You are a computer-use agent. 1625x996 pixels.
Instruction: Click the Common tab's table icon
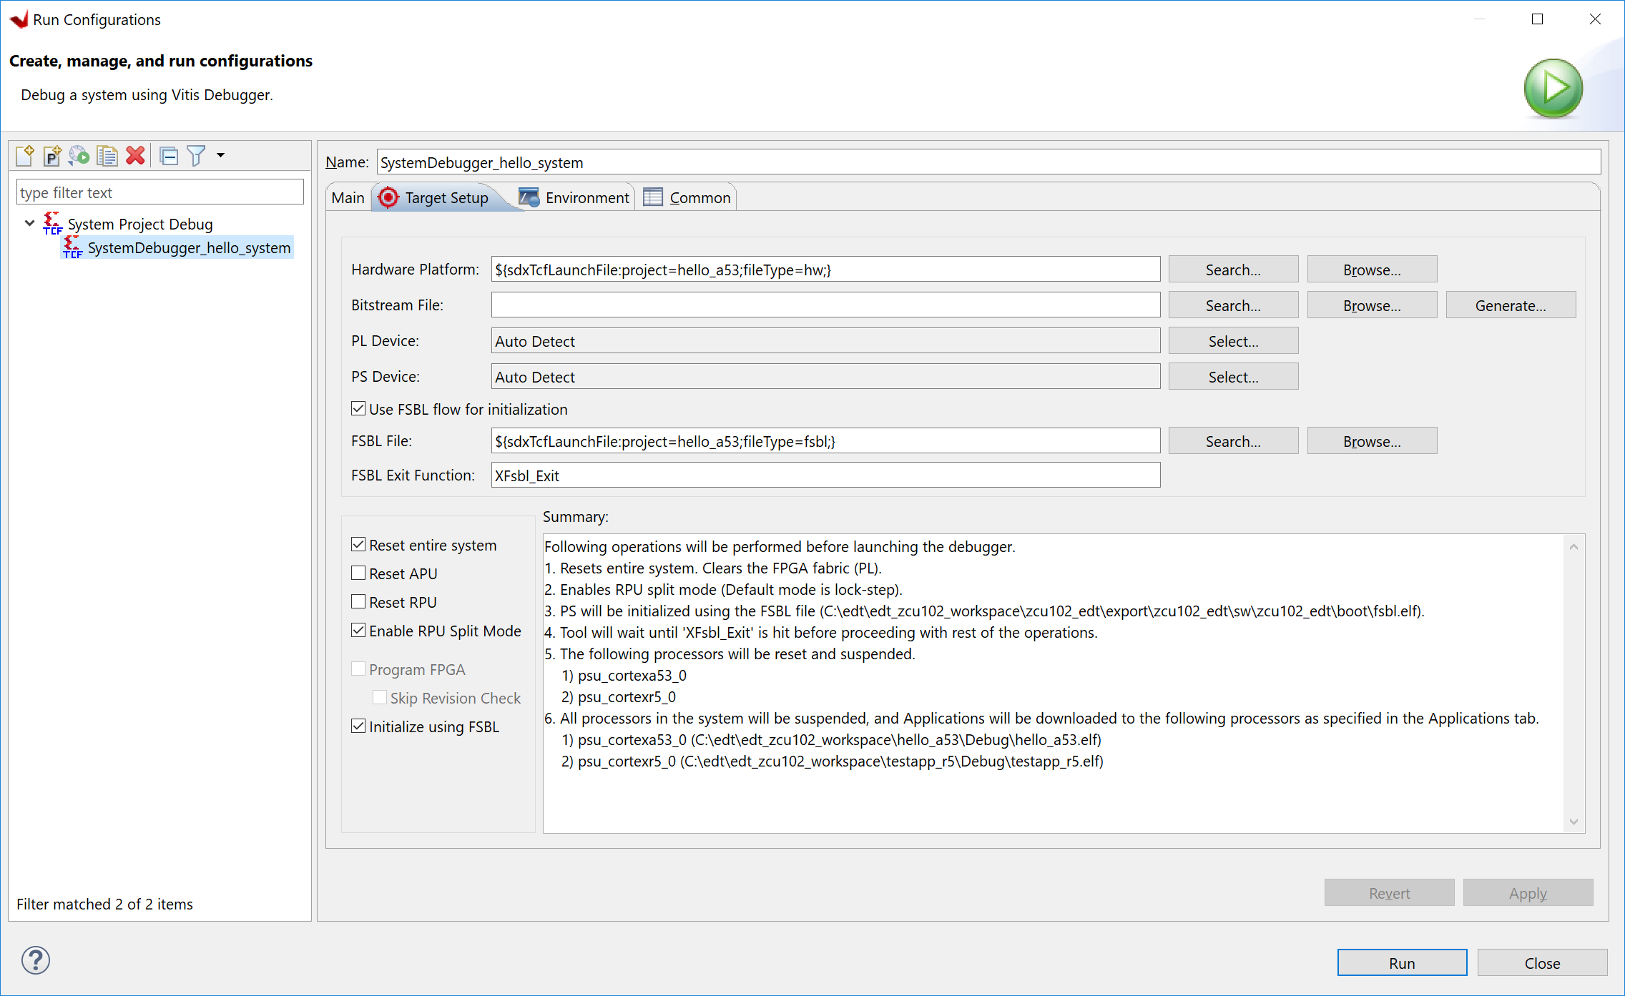tap(653, 197)
